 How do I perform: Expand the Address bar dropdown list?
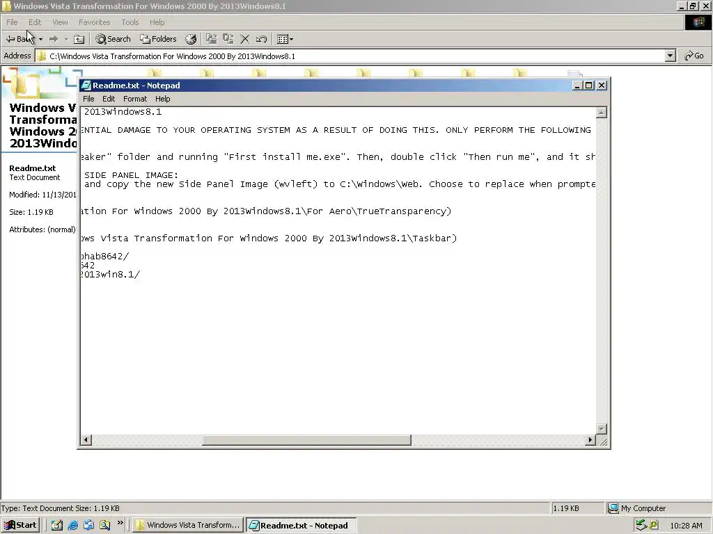point(670,56)
